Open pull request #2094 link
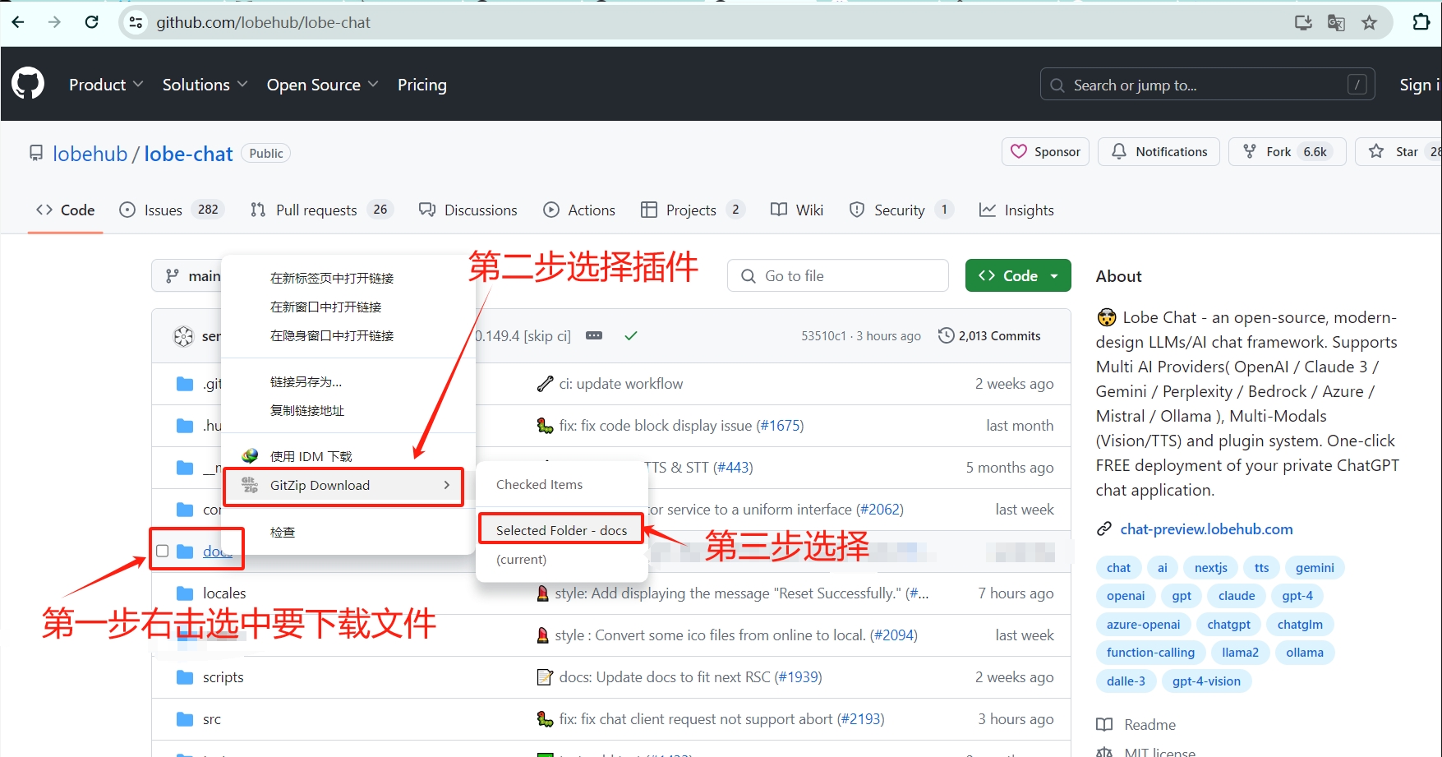Screen dimensions: 1442x757 pyautogui.click(x=894, y=635)
